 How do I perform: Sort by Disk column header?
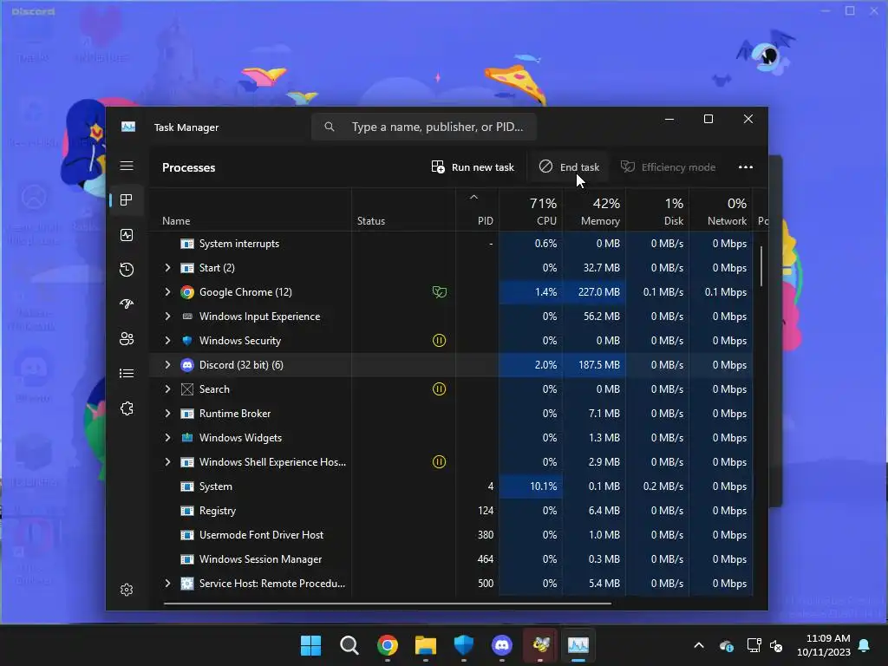point(657,210)
